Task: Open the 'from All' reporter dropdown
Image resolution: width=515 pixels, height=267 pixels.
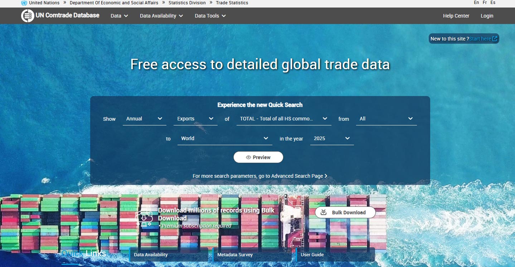Action: click(x=387, y=119)
